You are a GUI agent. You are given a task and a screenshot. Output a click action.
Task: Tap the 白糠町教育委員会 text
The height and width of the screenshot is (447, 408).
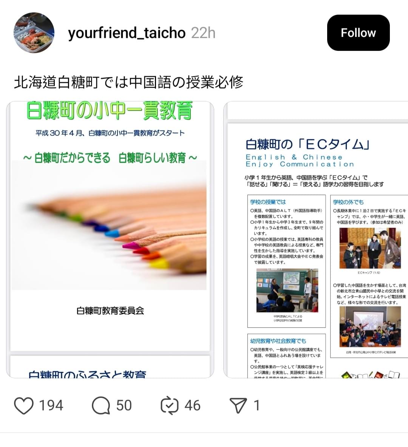click(x=110, y=310)
